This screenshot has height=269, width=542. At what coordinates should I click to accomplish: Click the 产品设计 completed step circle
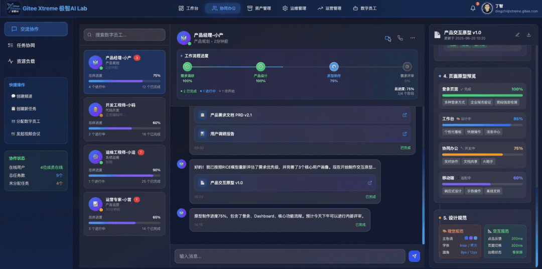coord(260,67)
